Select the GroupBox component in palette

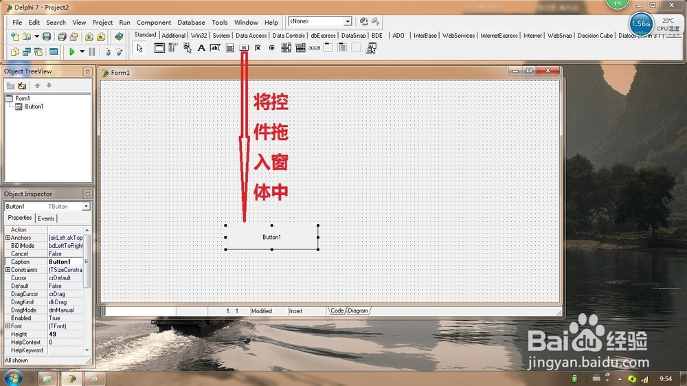click(328, 48)
